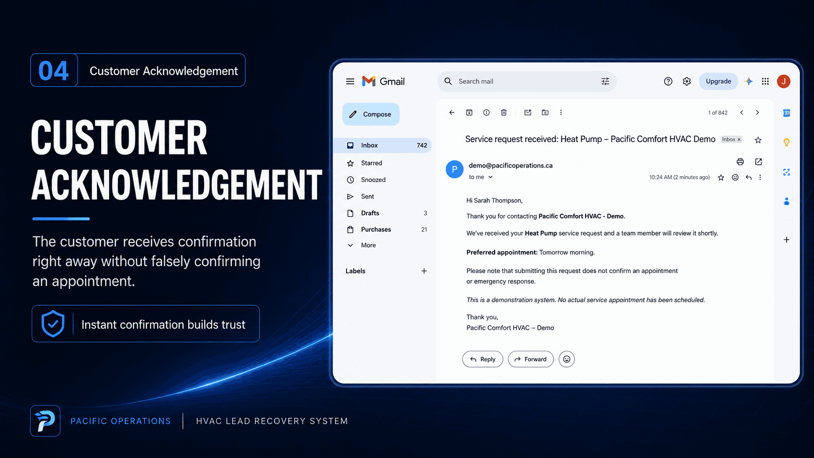Click the Gmail logo
The image size is (814, 458).
coord(383,81)
